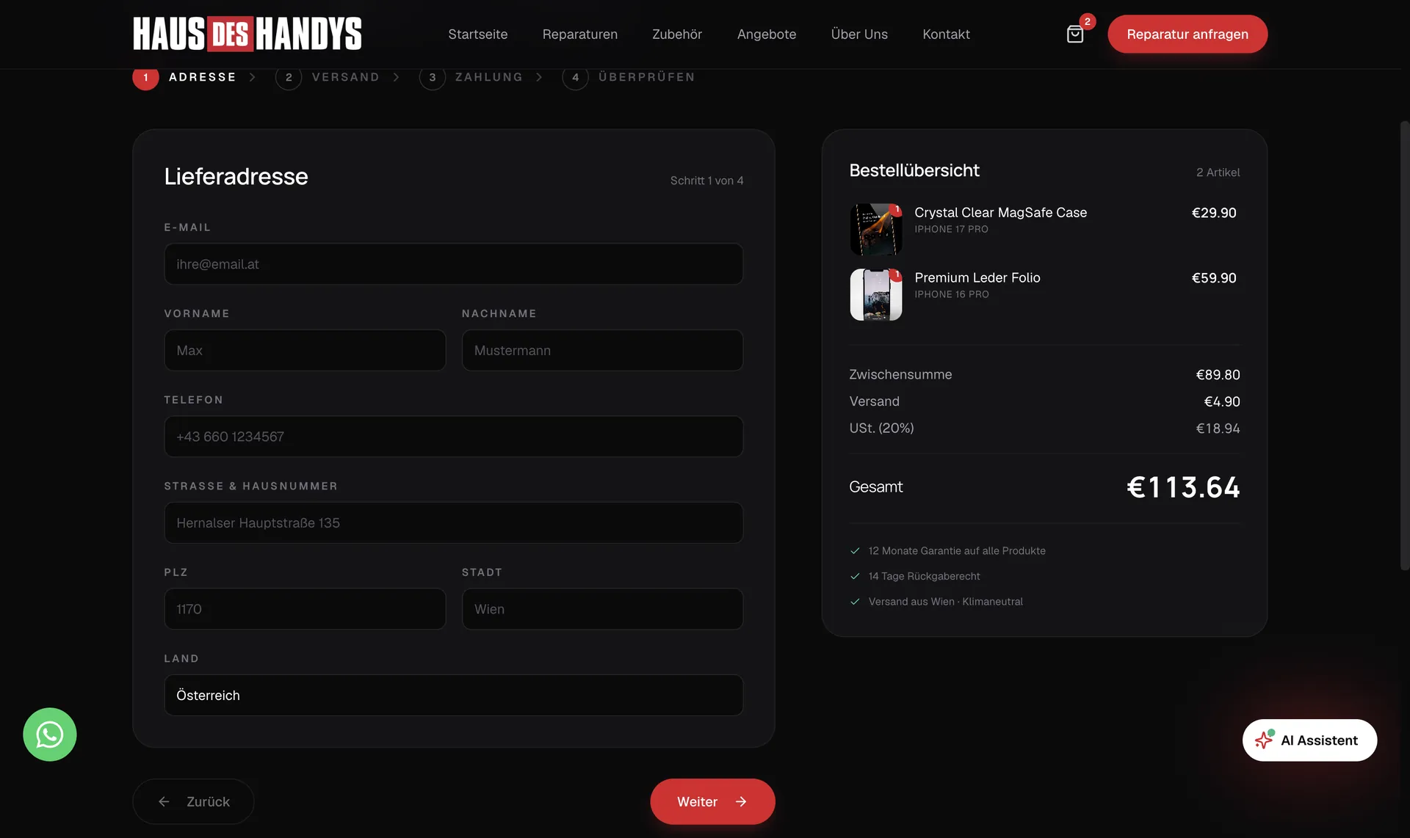Screen dimensions: 1410x838
Task: Click checkmark beside 12 Monate Garantie
Action: [855, 550]
